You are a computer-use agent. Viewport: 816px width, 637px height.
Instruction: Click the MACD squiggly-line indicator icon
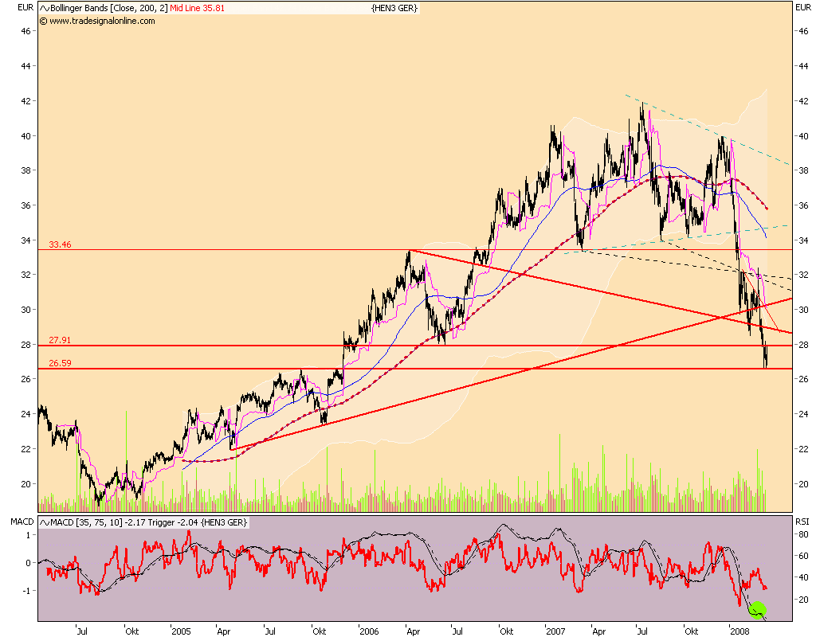pyautogui.click(x=46, y=522)
